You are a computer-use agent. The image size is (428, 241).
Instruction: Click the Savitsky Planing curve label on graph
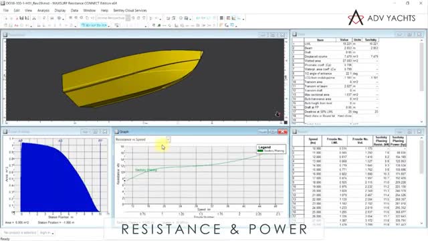(x=146, y=170)
